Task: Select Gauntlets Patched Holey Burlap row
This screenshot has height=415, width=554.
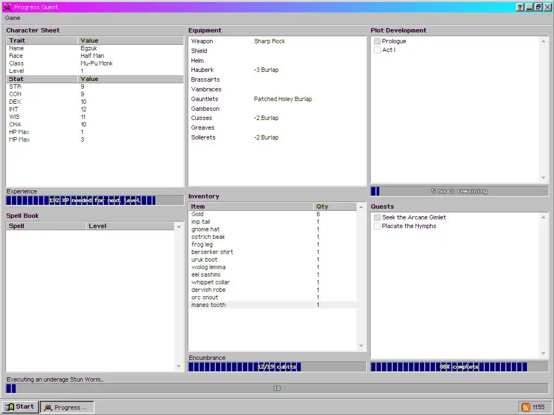Action: pyautogui.click(x=277, y=99)
